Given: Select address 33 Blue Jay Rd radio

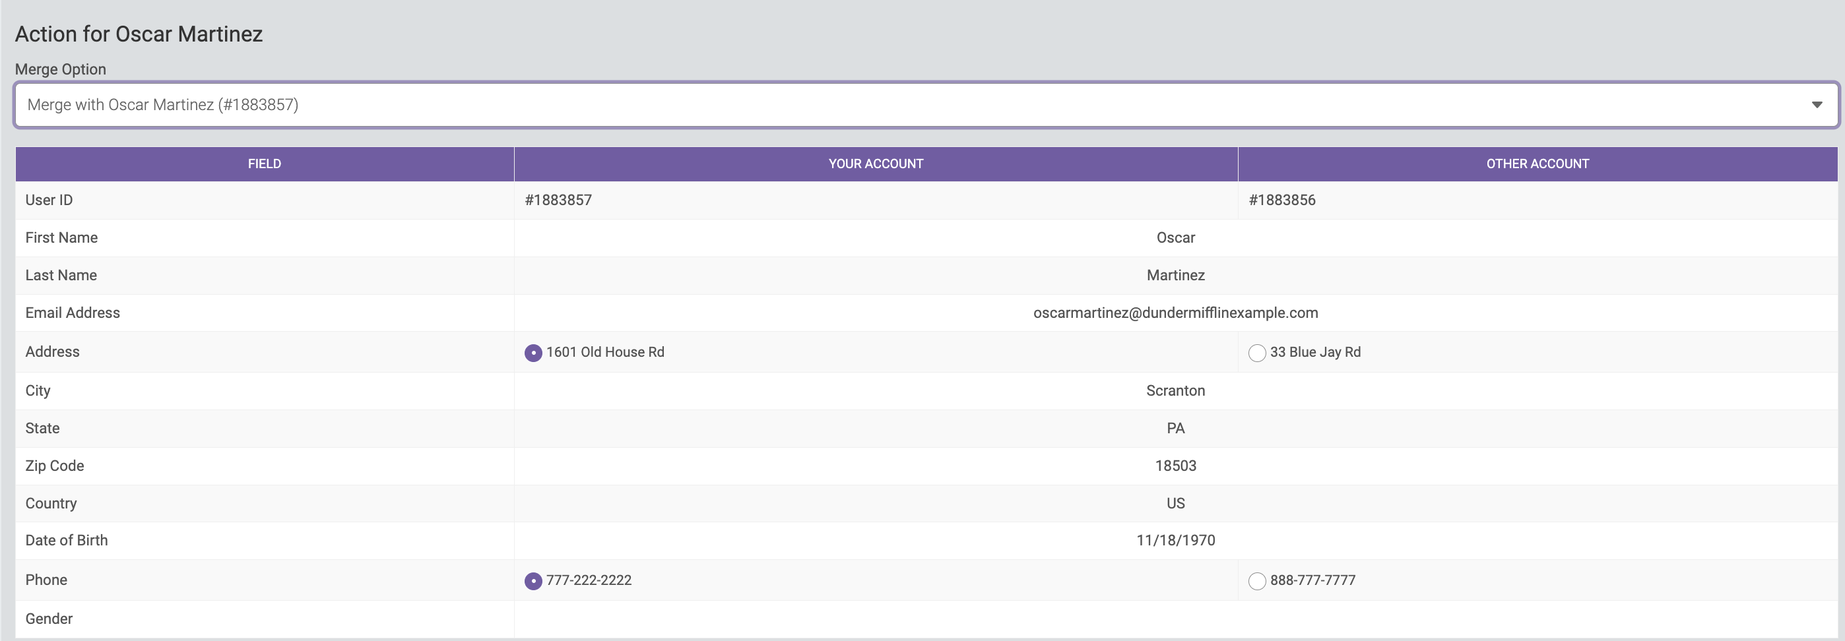Looking at the screenshot, I should tap(1257, 353).
